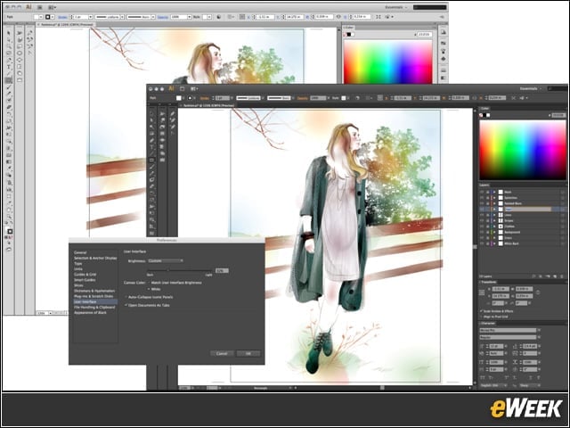Click the recolor artwork wheel icon in dark control bar
The width and height of the screenshot is (570, 428).
click(x=357, y=98)
